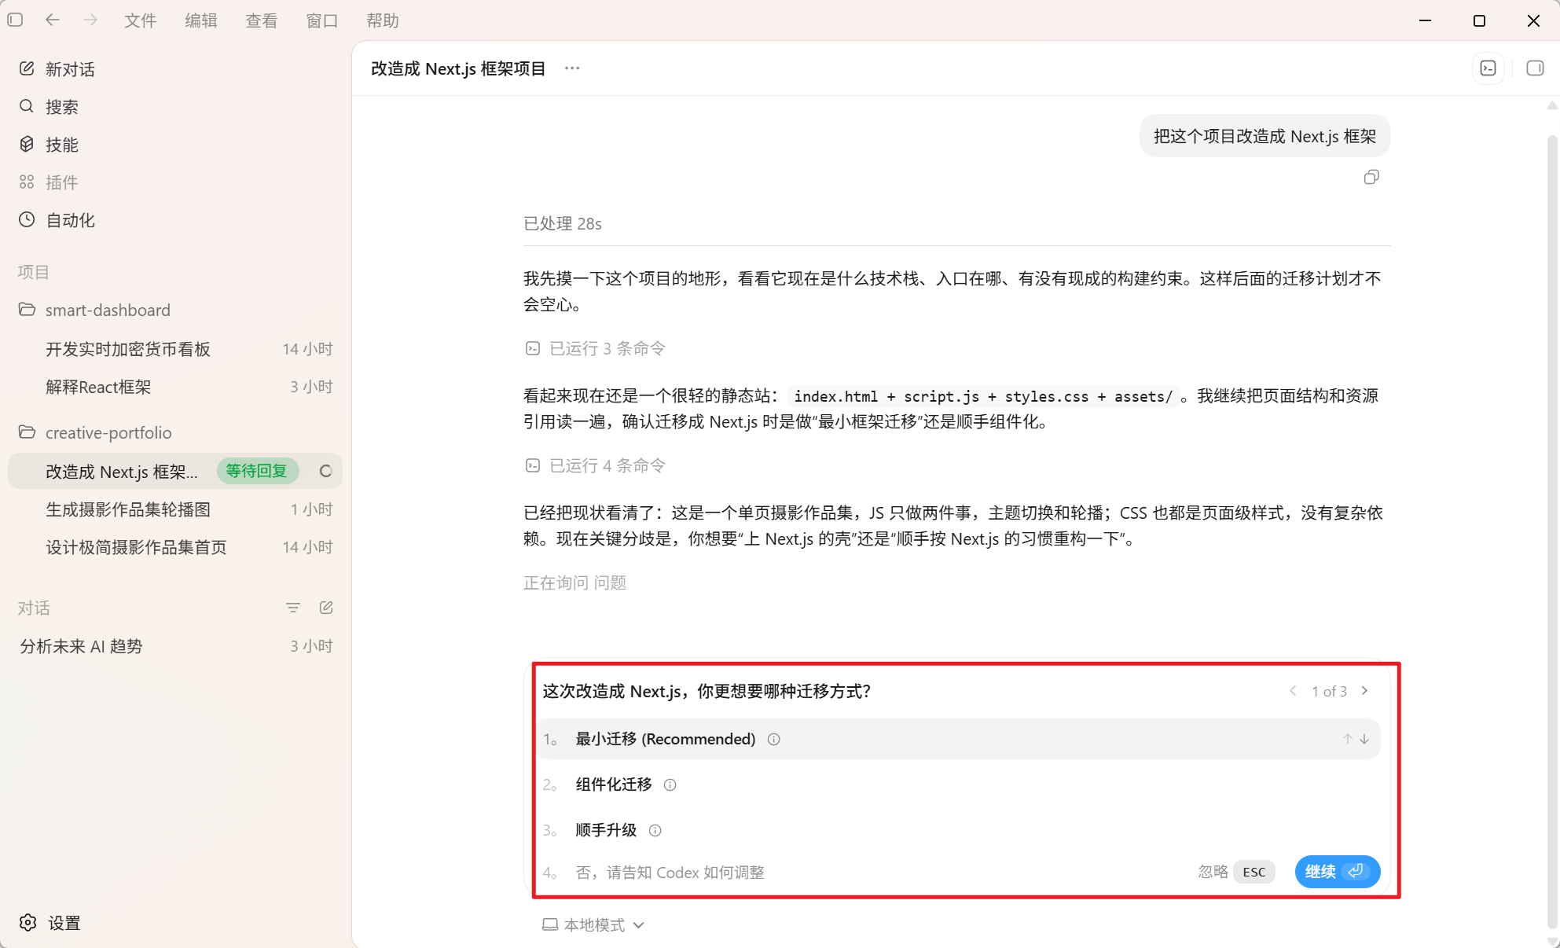The height and width of the screenshot is (948, 1560).
Task: Expand 已运行 4 条命令
Action: coord(595,465)
